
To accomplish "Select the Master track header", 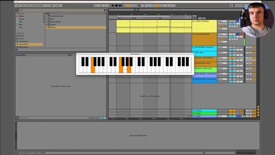I will tap(205, 116).
